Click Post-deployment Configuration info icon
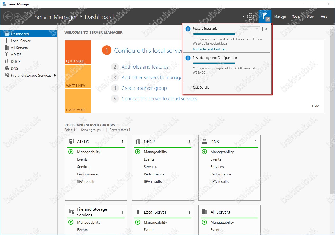The height and width of the screenshot is (235, 335). tap(188, 58)
